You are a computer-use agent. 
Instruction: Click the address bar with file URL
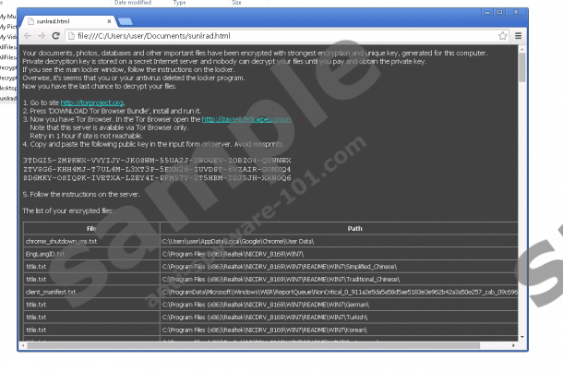pos(277,35)
